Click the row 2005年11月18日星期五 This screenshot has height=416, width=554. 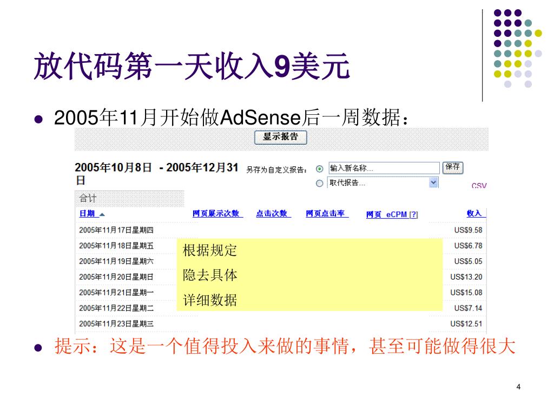click(281, 245)
